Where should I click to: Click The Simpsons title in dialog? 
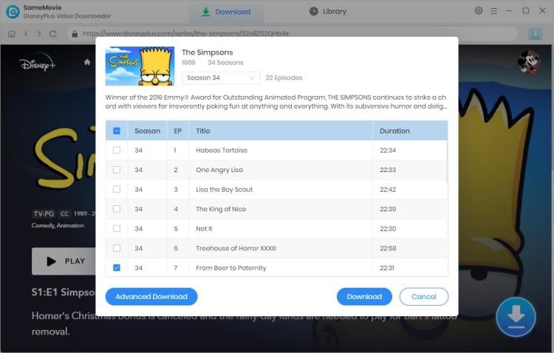pyautogui.click(x=208, y=52)
